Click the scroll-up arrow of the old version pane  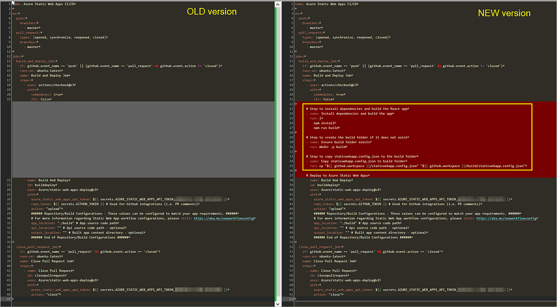(x=278, y=4)
